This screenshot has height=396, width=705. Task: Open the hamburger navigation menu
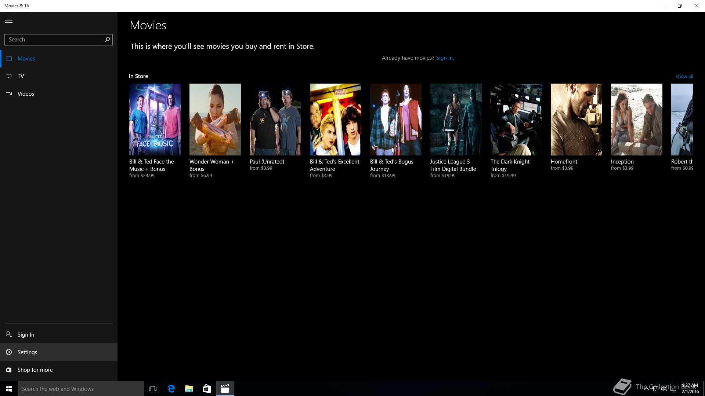tap(9, 21)
